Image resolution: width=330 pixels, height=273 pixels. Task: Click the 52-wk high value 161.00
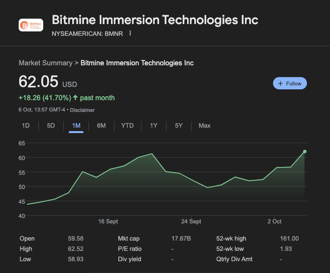click(x=289, y=239)
